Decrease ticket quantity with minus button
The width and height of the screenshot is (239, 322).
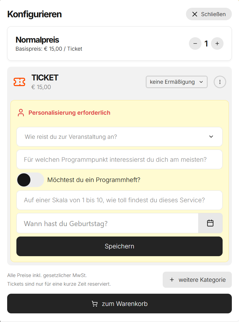195,43
